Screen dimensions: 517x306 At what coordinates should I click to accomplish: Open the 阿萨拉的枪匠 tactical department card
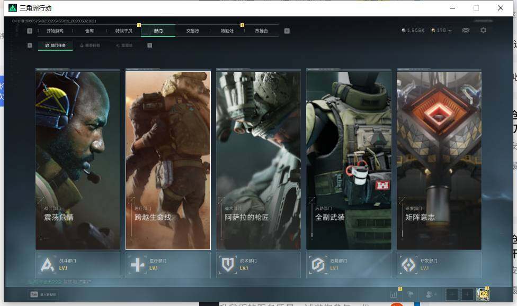point(258,160)
